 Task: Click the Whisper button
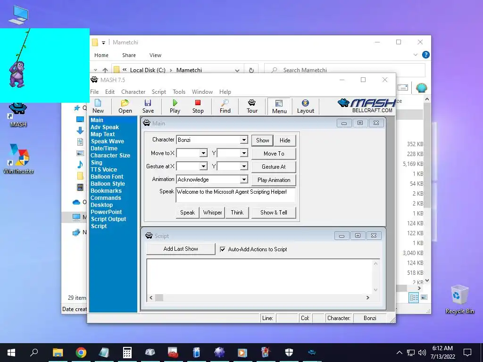pyautogui.click(x=213, y=213)
